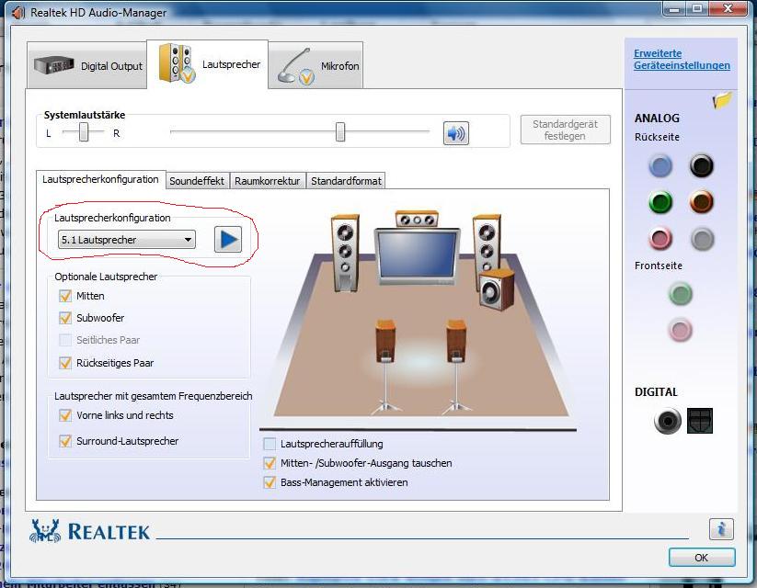
Task: Switch to the Mikrofon tab
Action: pyautogui.click(x=315, y=65)
